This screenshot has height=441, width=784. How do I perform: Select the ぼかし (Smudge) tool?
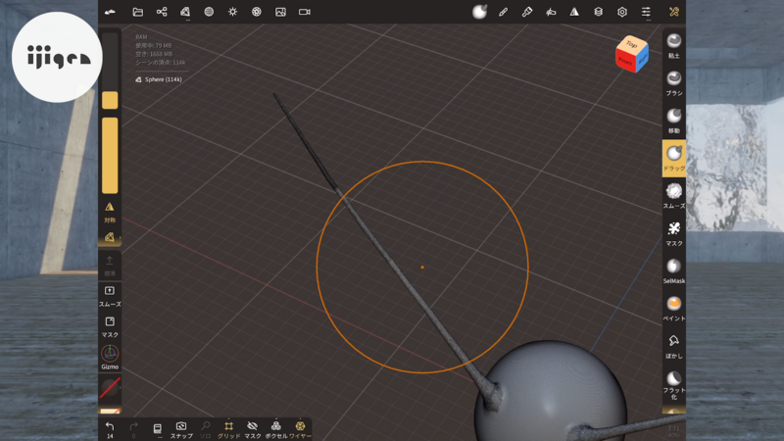674,346
